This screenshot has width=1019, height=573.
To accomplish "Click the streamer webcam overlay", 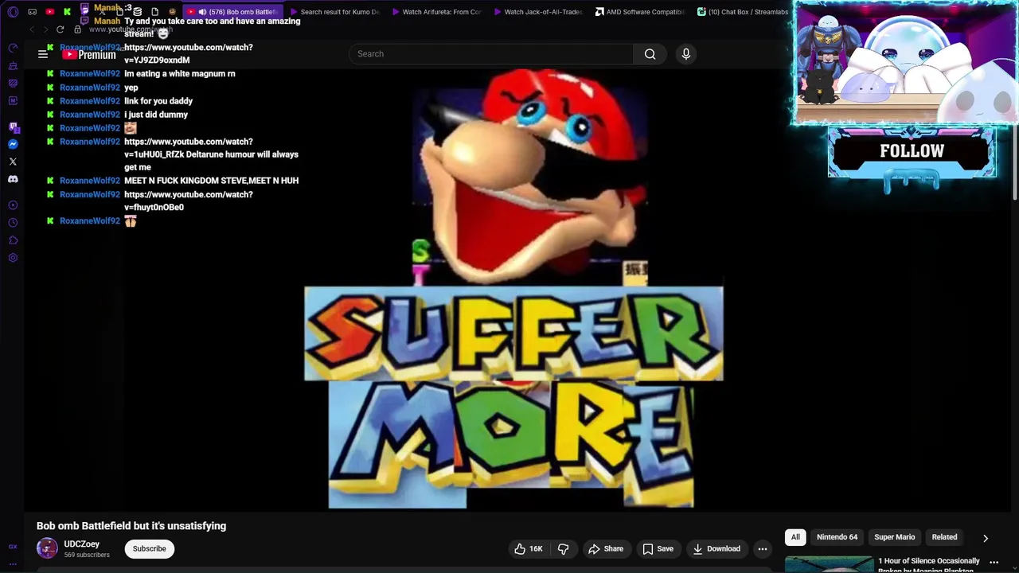I will [905, 64].
